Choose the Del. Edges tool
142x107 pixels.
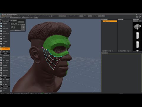(5, 63)
